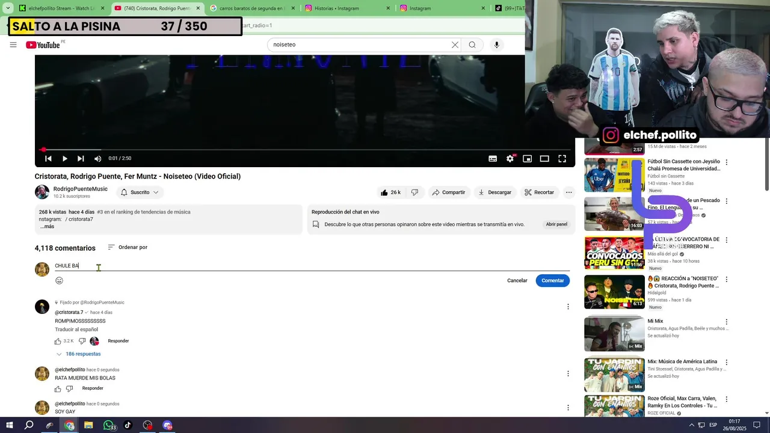Open the @cristorata.7 commenter profile

tap(69, 313)
